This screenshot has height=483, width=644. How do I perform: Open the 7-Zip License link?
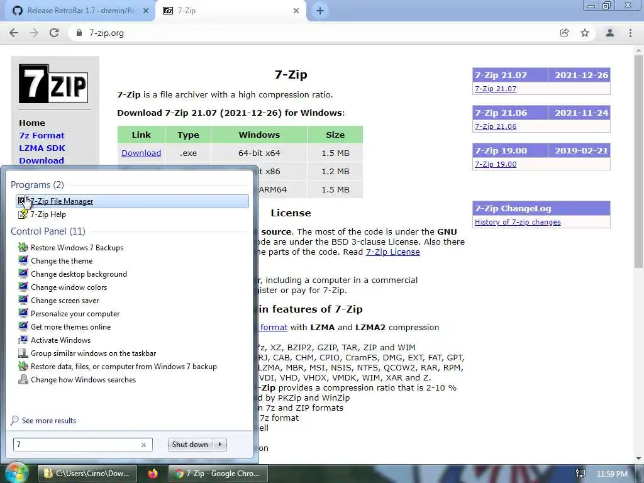coord(392,252)
